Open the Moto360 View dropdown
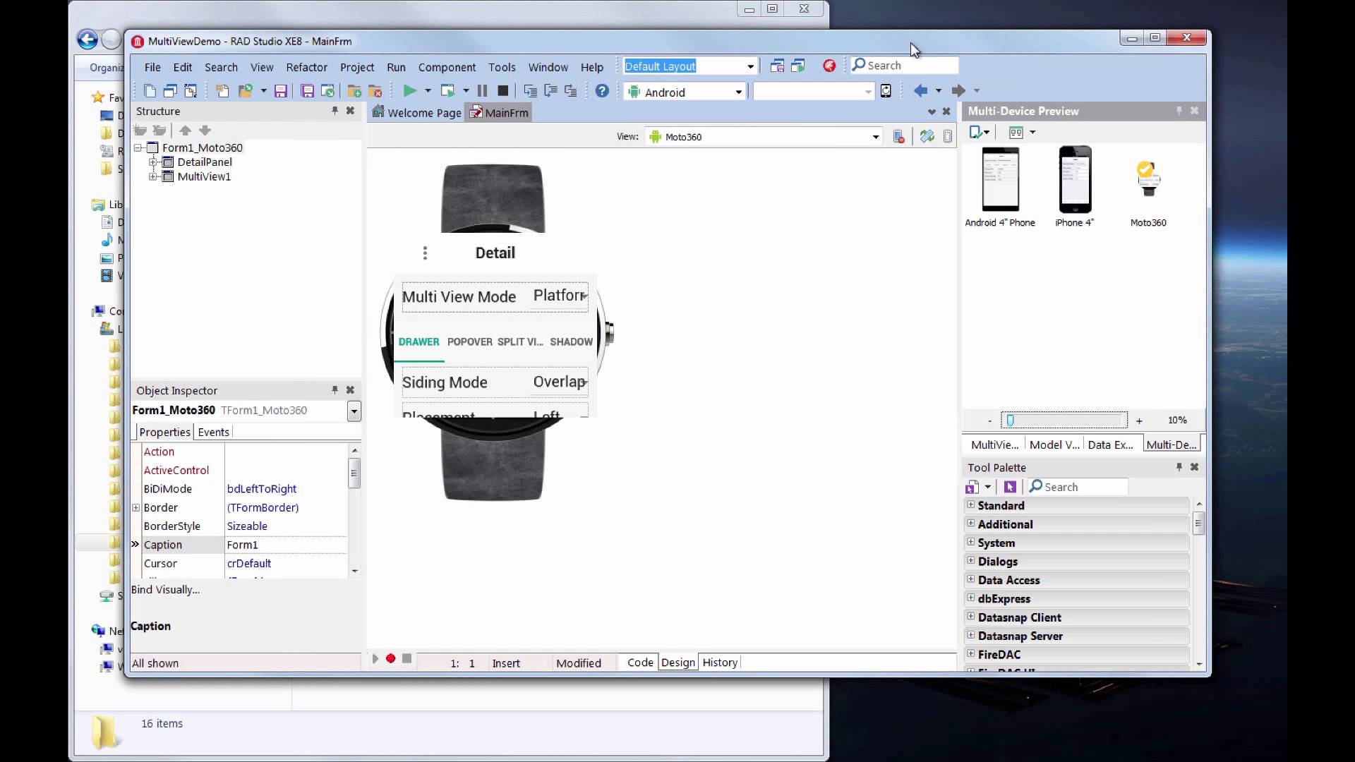Screen dimensions: 1355x762 (876, 137)
